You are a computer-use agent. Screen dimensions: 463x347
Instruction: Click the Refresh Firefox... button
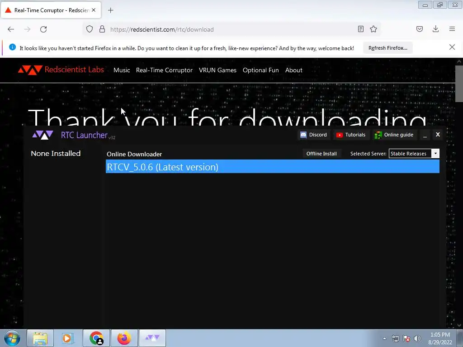pos(387,48)
